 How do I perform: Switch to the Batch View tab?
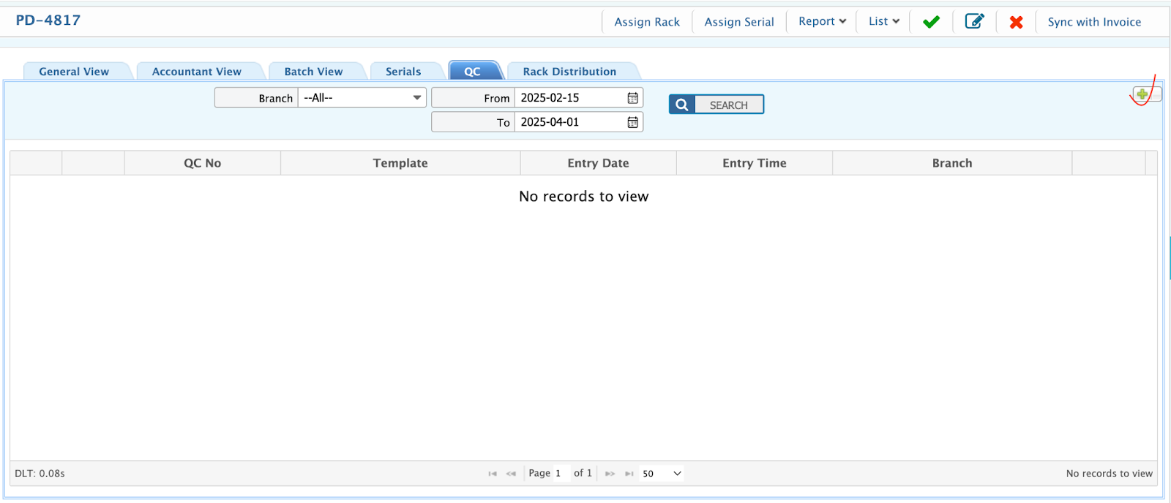click(313, 72)
